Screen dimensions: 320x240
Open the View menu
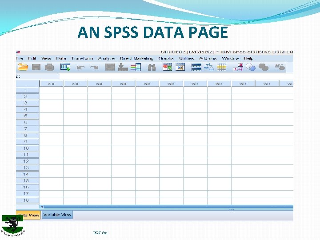pos(46,58)
